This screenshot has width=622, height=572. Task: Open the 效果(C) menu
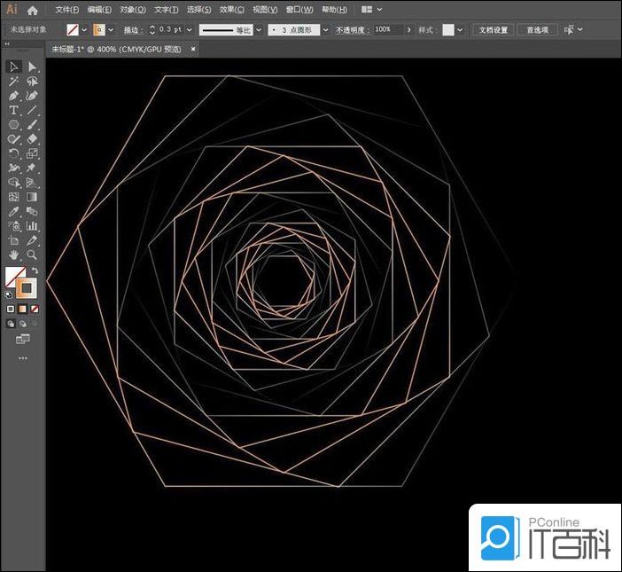(232, 10)
